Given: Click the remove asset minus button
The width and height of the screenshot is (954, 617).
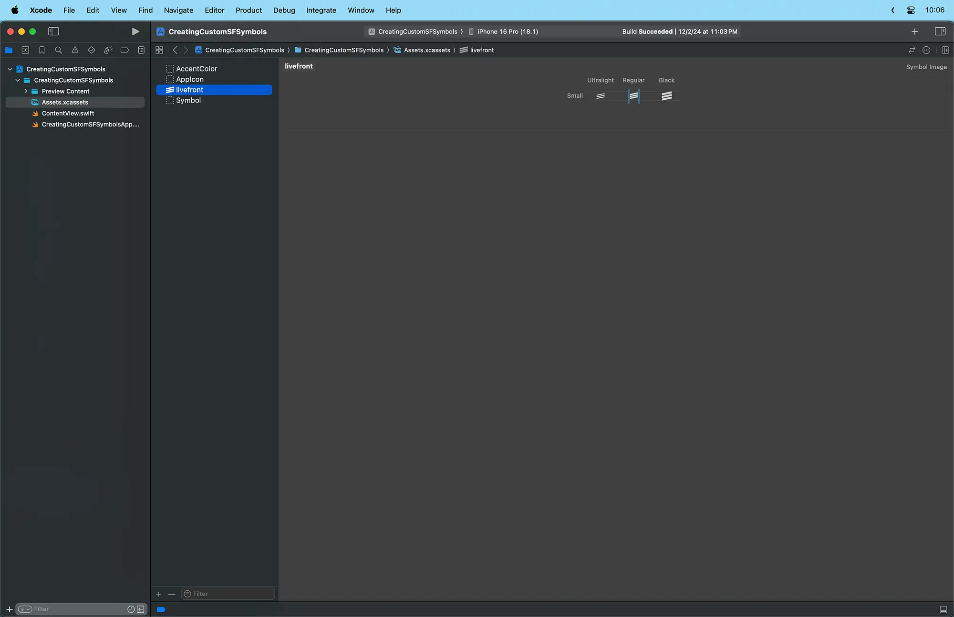Looking at the screenshot, I should (171, 593).
